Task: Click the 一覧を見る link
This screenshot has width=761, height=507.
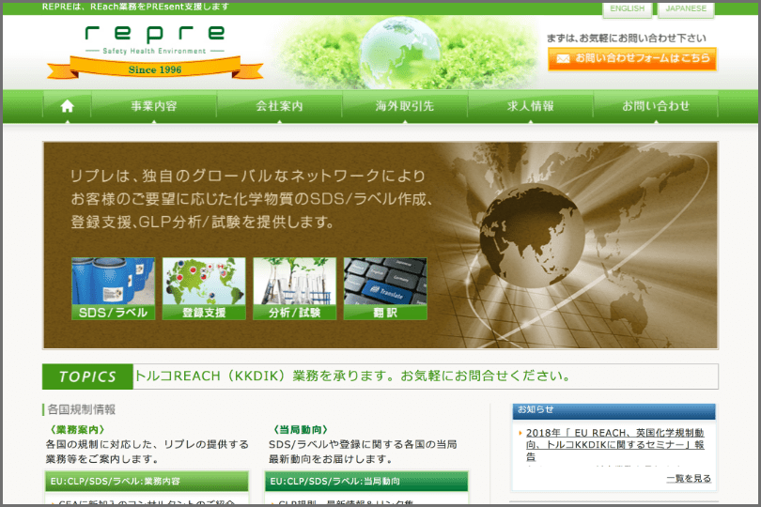Action: pyautogui.click(x=688, y=478)
